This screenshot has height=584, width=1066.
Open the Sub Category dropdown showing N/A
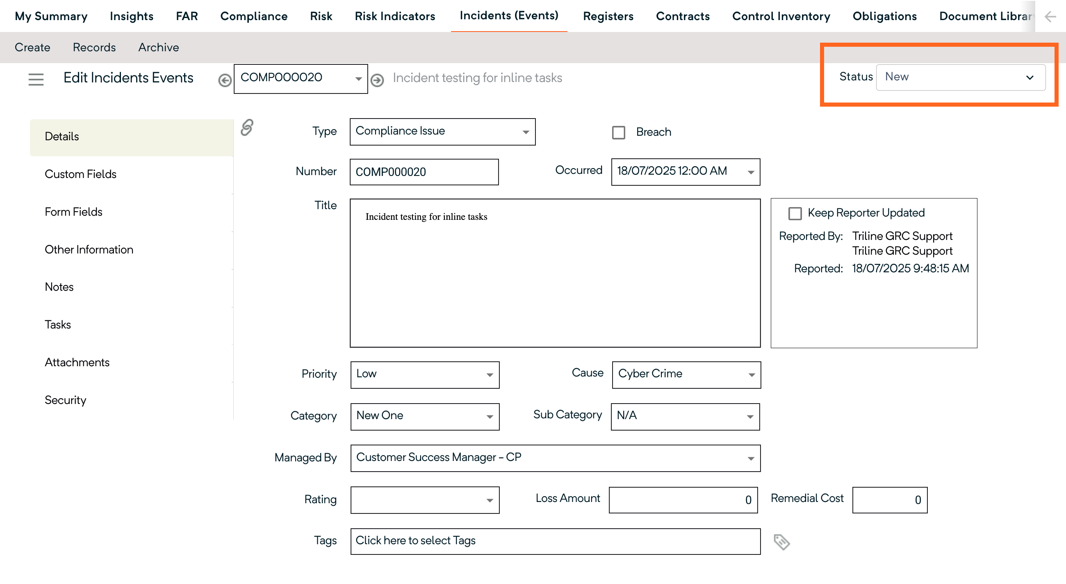point(685,416)
